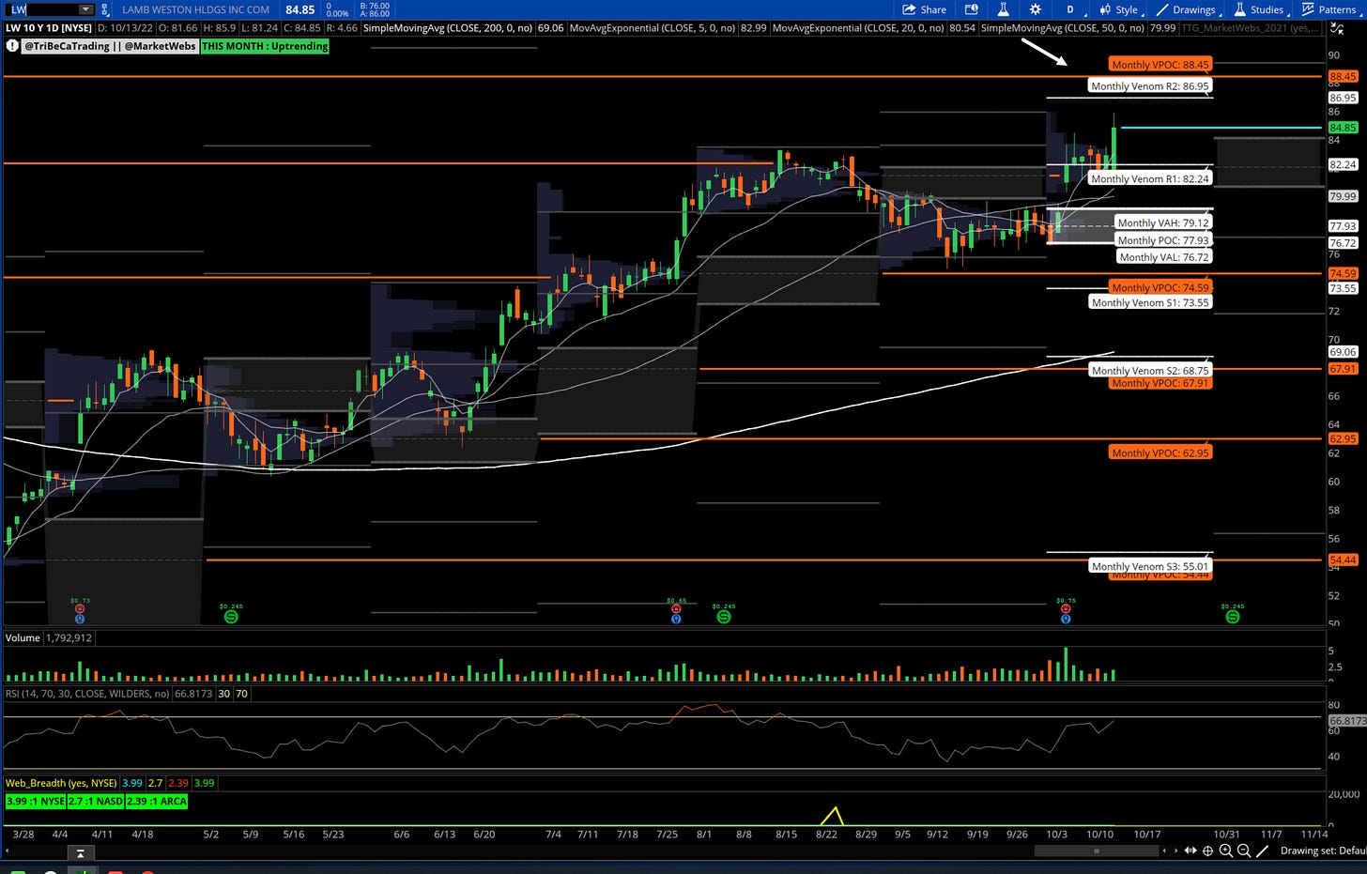
Task: Click the LW 10 Y 1D [NYSE] chart title
Action: point(50,28)
